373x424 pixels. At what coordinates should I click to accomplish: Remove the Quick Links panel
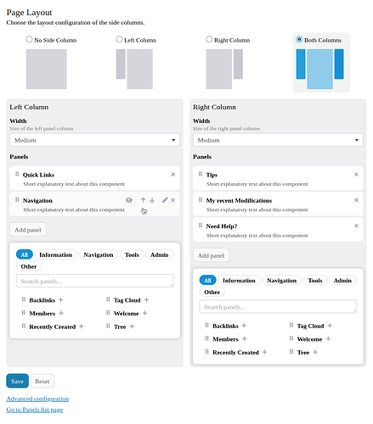point(173,175)
